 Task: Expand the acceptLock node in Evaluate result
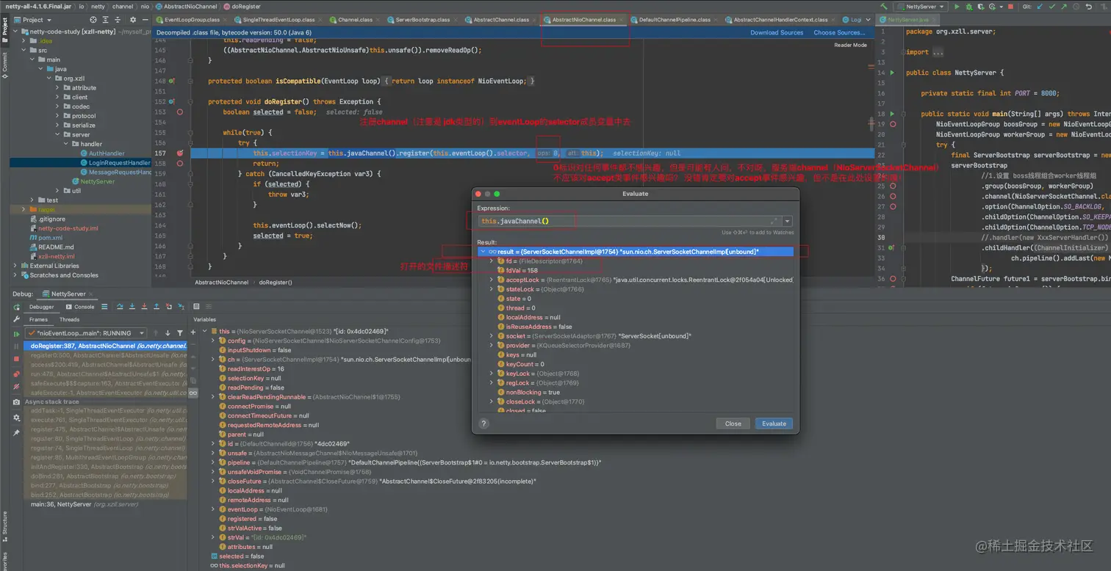click(x=492, y=280)
